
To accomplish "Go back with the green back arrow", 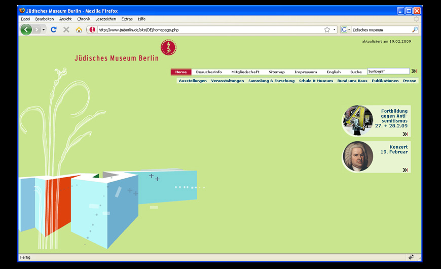I will [x=26, y=29].
